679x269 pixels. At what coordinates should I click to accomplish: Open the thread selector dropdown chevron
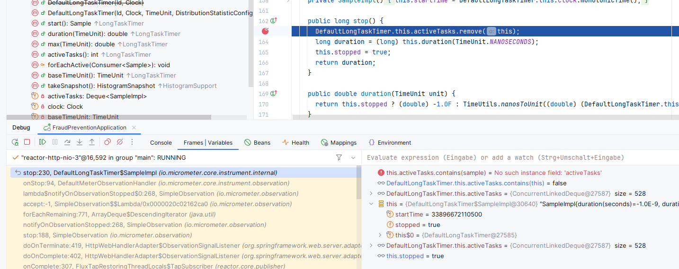coord(353,157)
